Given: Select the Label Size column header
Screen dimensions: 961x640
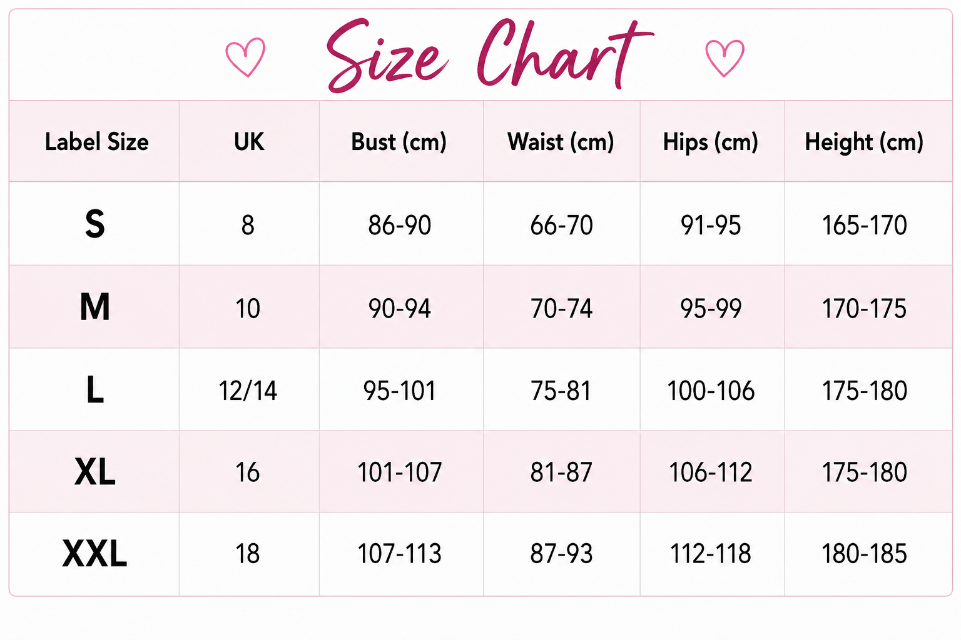Looking at the screenshot, I should point(94,141).
